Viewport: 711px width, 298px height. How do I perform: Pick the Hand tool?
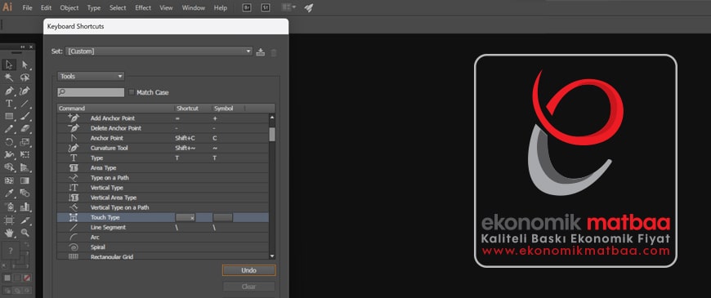[9, 233]
